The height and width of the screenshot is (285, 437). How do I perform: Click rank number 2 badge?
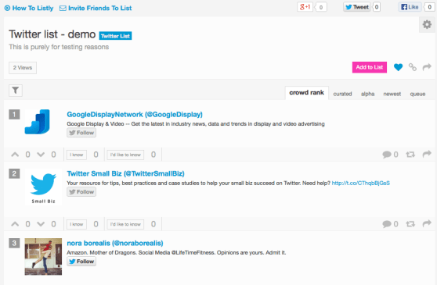point(14,173)
